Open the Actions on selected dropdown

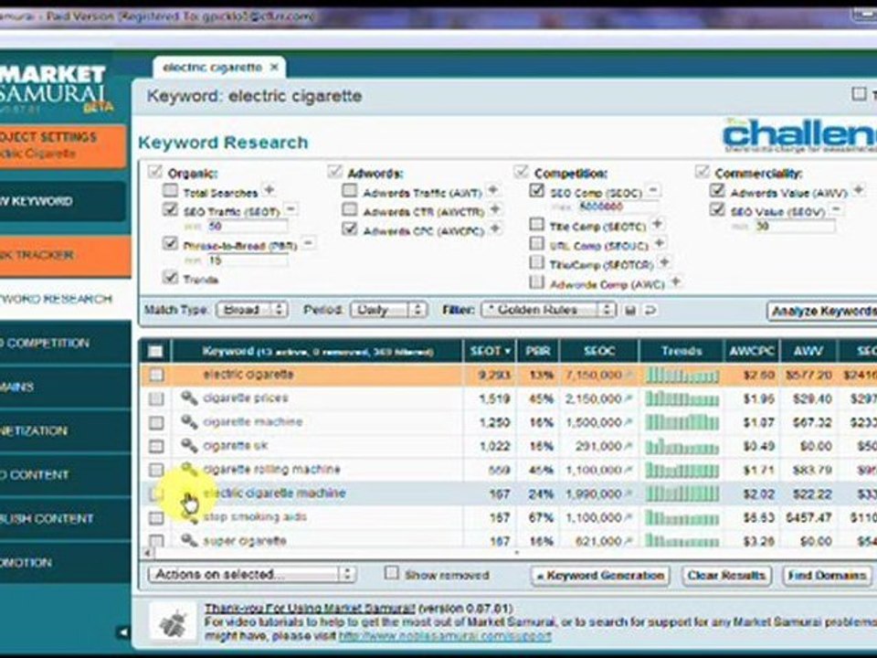click(252, 574)
